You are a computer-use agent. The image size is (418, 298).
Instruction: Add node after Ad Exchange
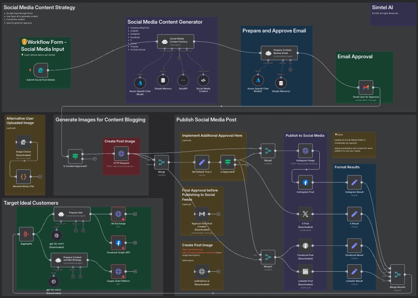[x=135, y=214]
